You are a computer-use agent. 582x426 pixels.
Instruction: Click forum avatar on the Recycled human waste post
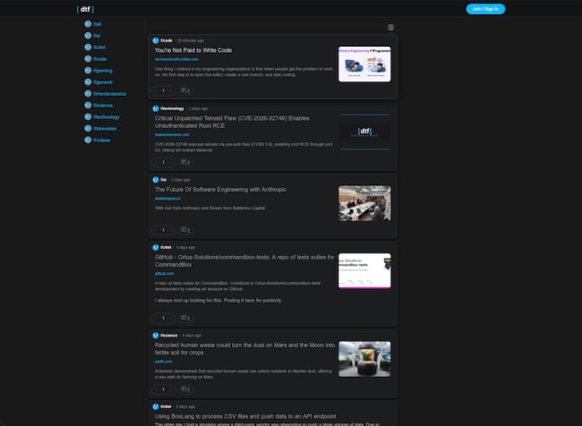pos(156,336)
